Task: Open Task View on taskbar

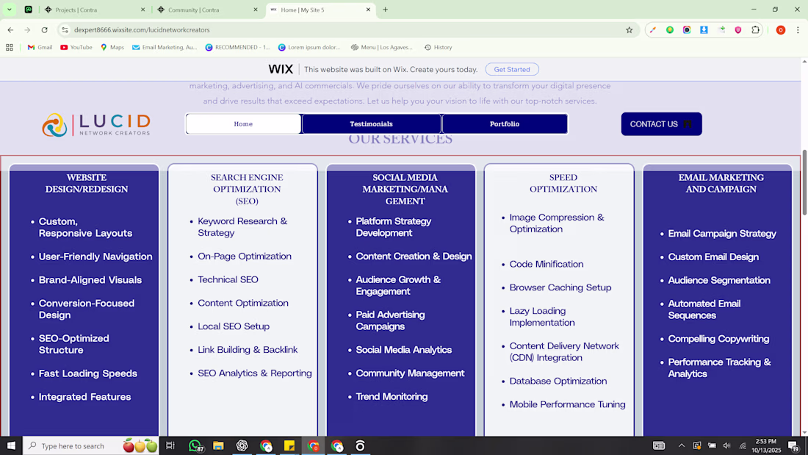Action: coord(170,445)
